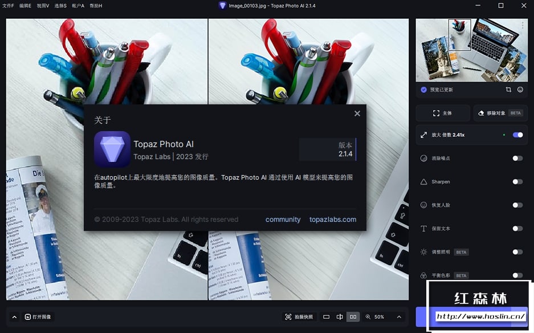Select split view layout icon

pos(340,317)
